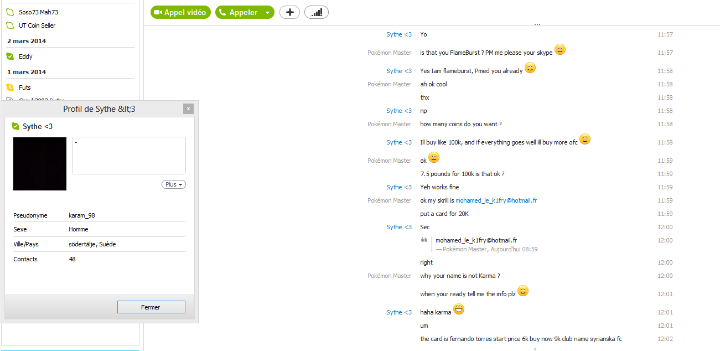Viewport: 720px width, 351px height.
Task: Click the mohamed_le_k1fry@hotmail.fr email link
Action: click(x=496, y=200)
